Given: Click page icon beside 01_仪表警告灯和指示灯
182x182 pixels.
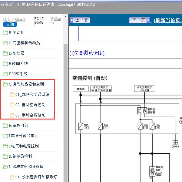Looking at the screenshot, I should (x=12, y=177).
